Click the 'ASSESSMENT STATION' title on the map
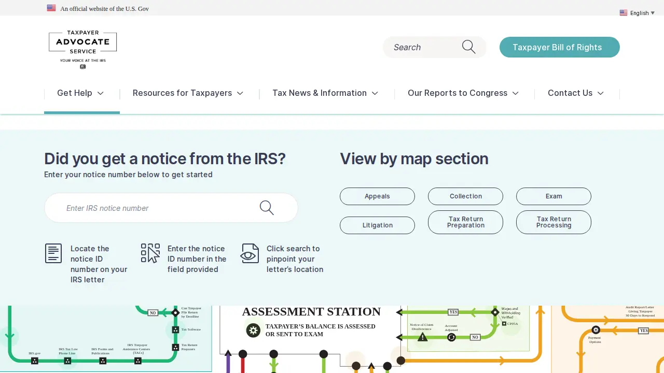This screenshot has width=664, height=373. pyautogui.click(x=311, y=311)
